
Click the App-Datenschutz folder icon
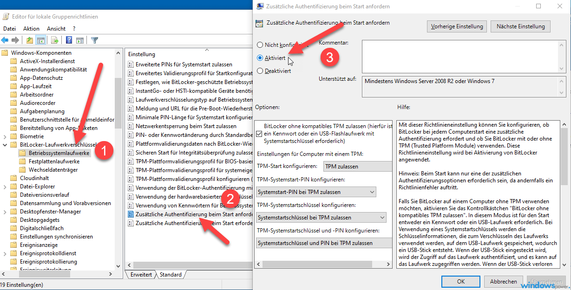pos(14,78)
